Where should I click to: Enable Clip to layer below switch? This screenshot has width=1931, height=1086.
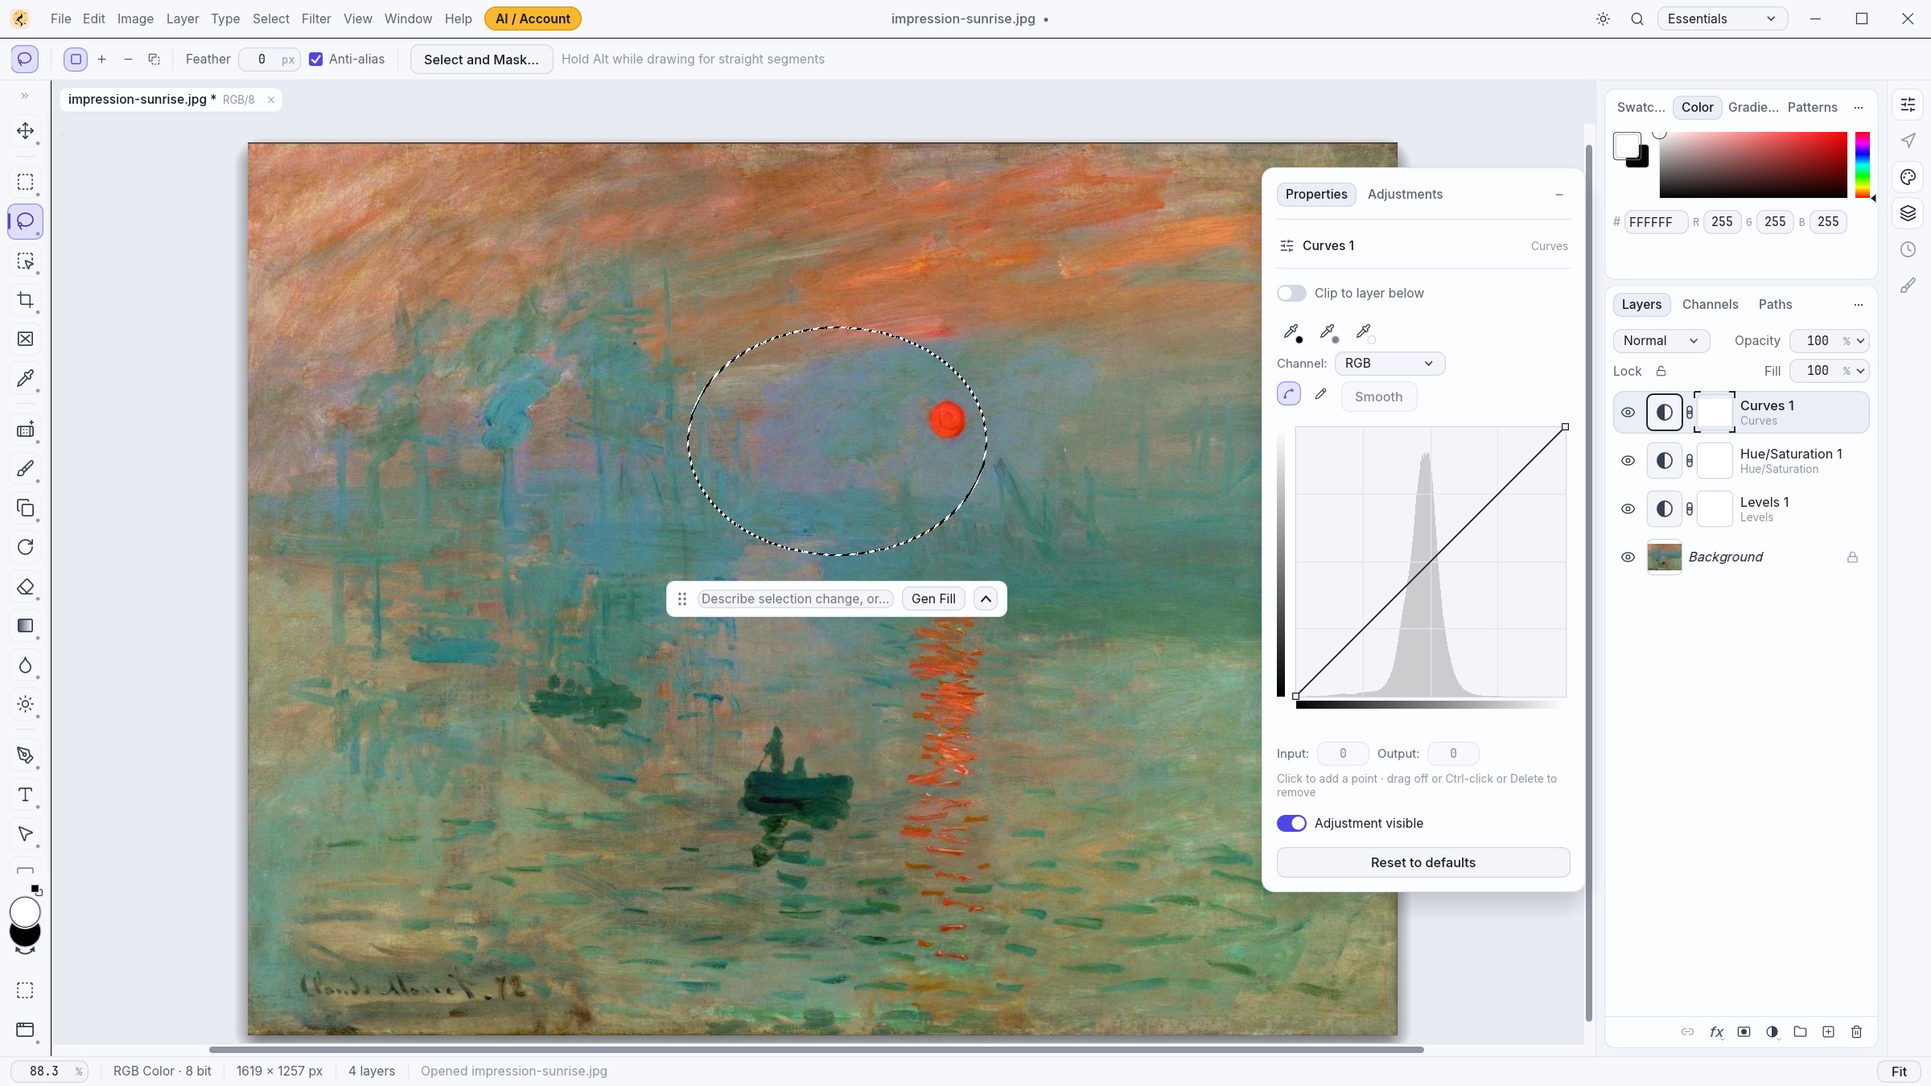pos(1291,293)
